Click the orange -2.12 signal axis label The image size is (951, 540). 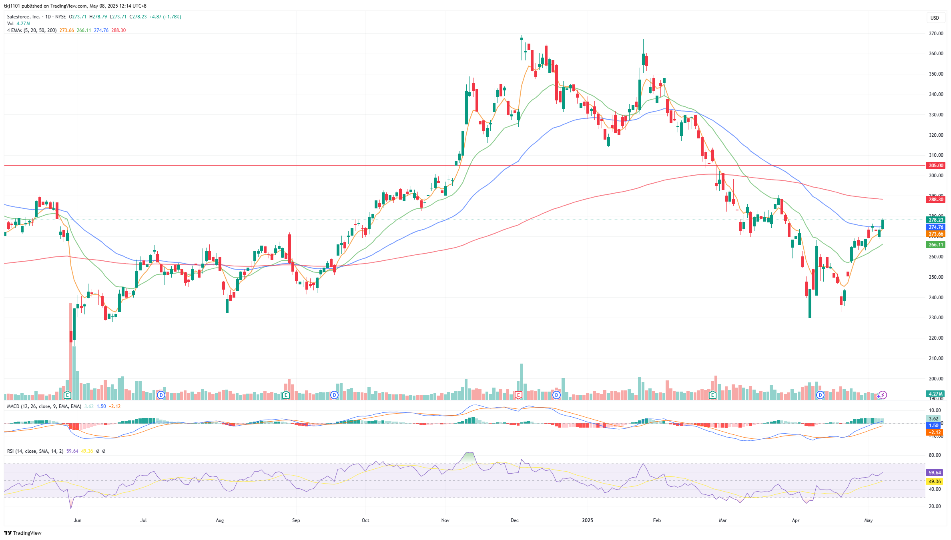click(x=935, y=432)
